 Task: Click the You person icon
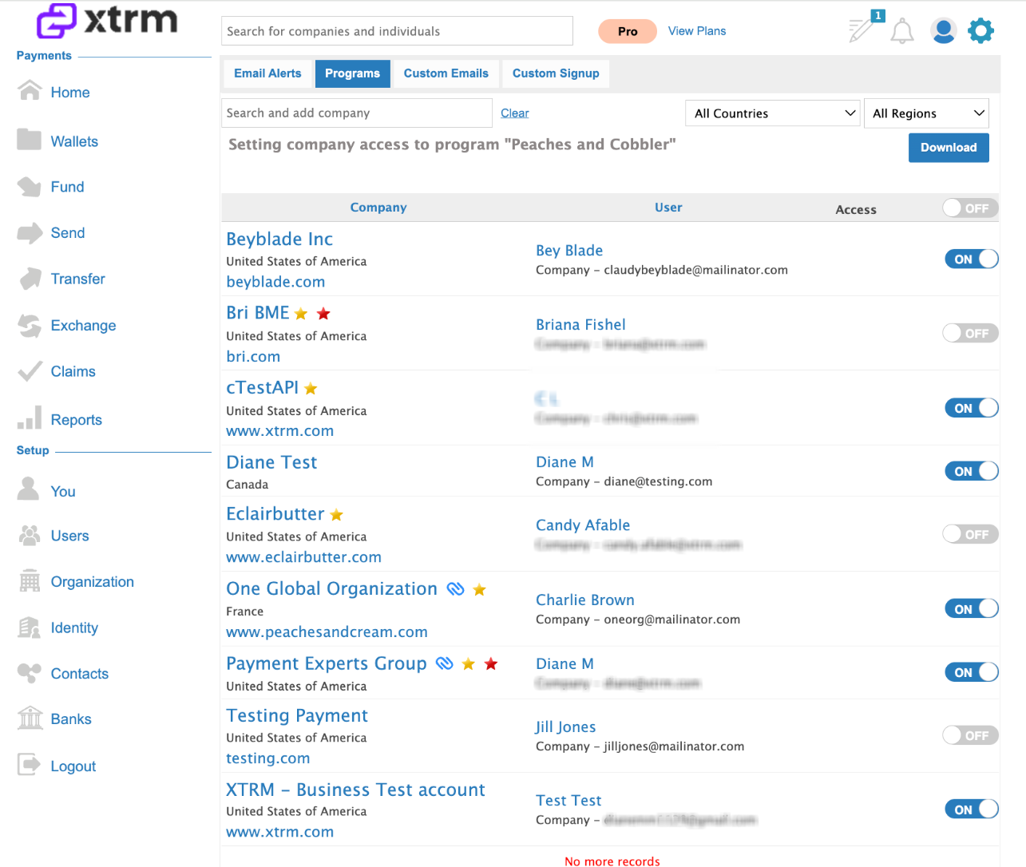29,489
